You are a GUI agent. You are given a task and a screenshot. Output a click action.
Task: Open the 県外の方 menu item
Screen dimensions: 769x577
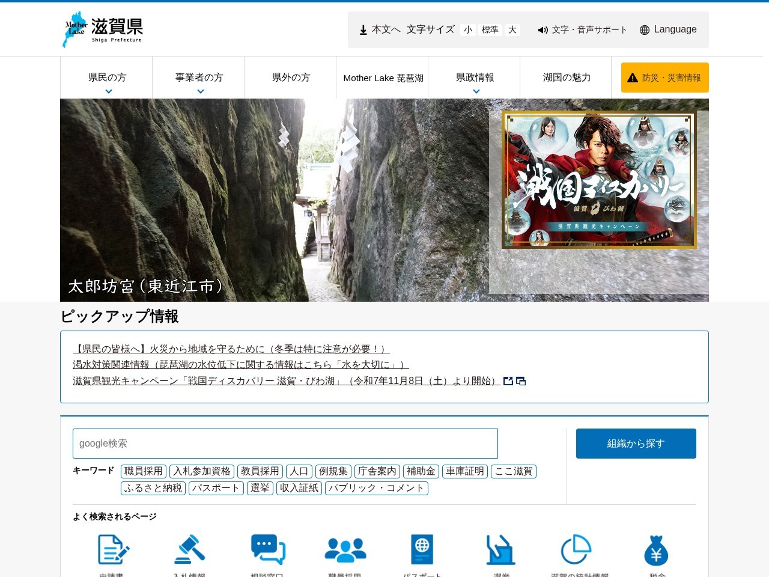tap(291, 78)
